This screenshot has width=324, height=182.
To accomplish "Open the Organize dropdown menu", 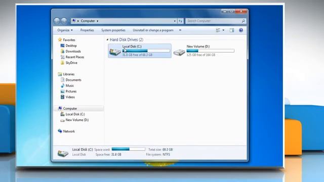I will [x=65, y=30].
